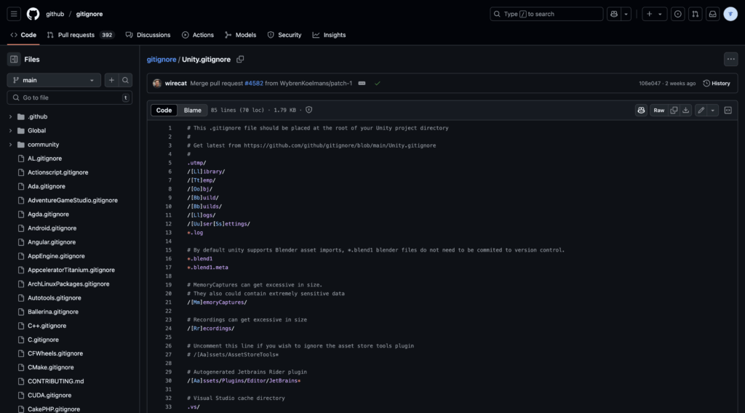This screenshot has width=745, height=413.
Task: Open user profile avatar menu
Action: pyautogui.click(x=730, y=14)
